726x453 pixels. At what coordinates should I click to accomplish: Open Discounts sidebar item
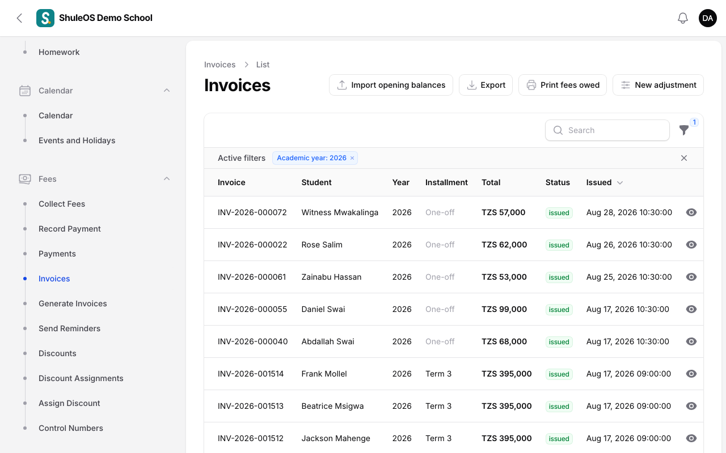(57, 353)
